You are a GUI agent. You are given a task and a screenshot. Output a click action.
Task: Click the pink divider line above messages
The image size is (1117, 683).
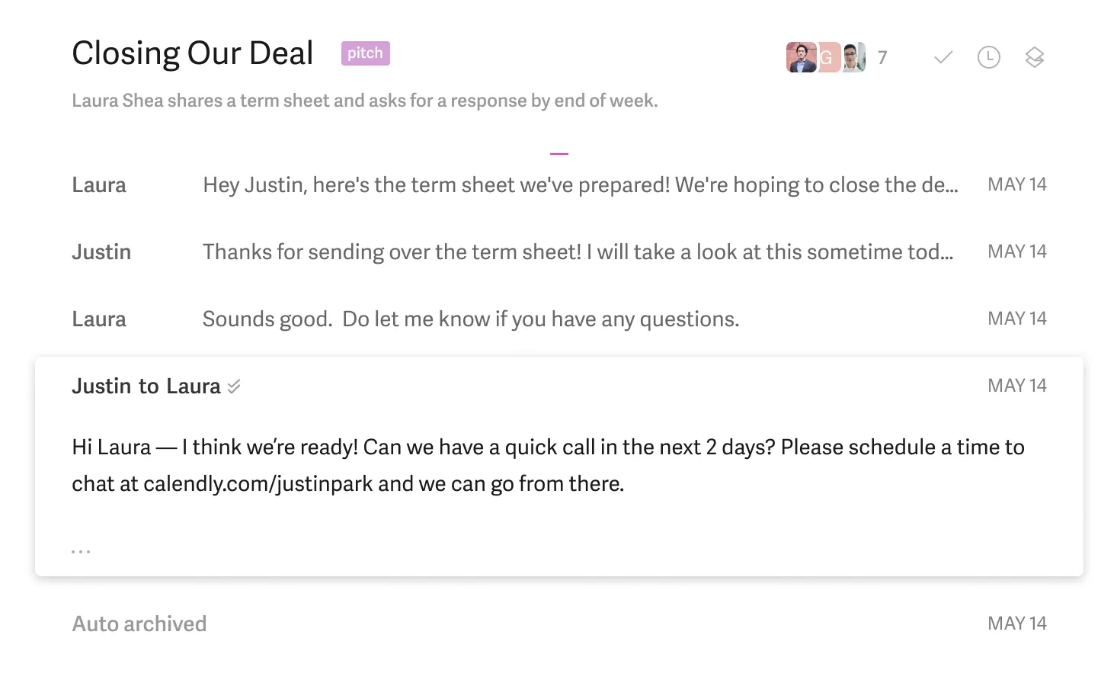pos(559,154)
